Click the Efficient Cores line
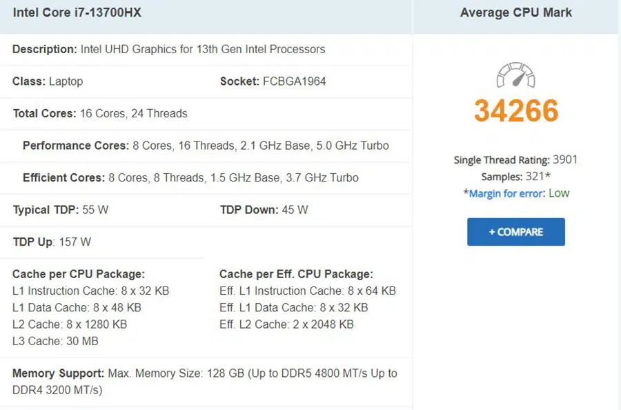Screen dimensions: 621x410 (190, 178)
